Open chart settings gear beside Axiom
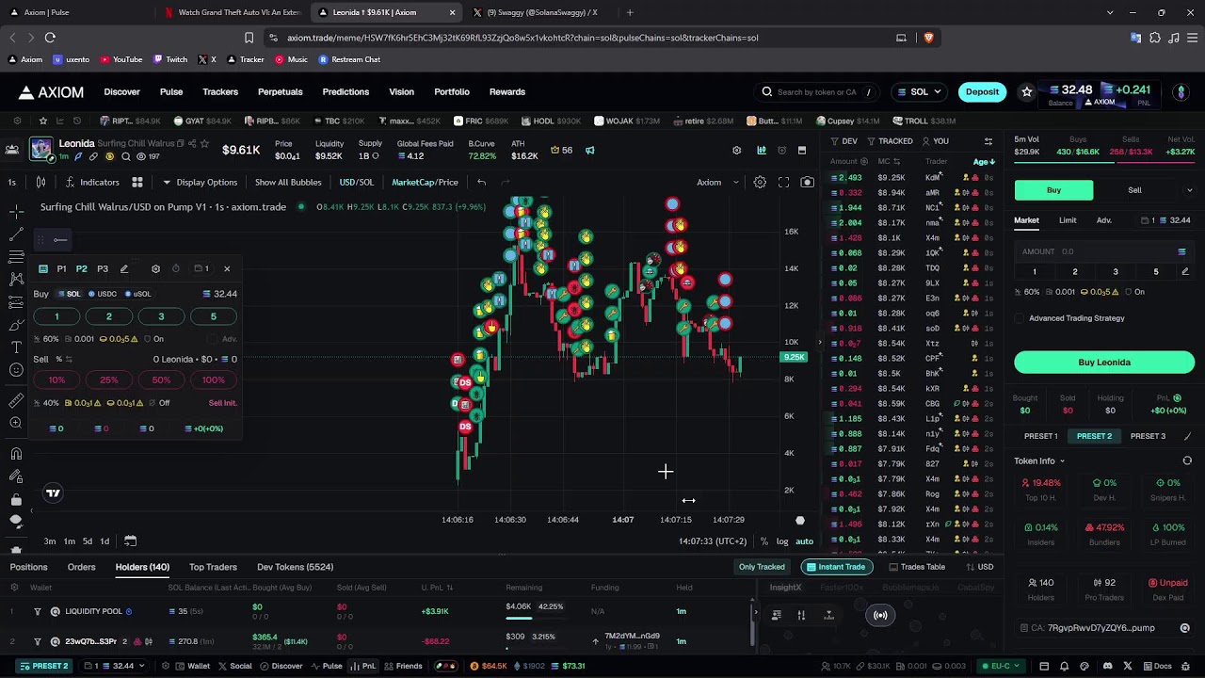Image resolution: width=1205 pixels, height=678 pixels. (760, 182)
